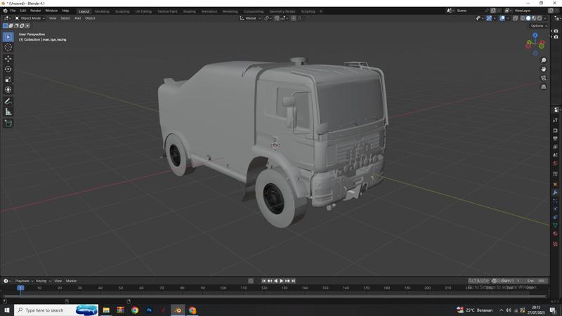The image size is (562, 316).
Task: Jump to the timeline end frame
Action: tap(293, 281)
